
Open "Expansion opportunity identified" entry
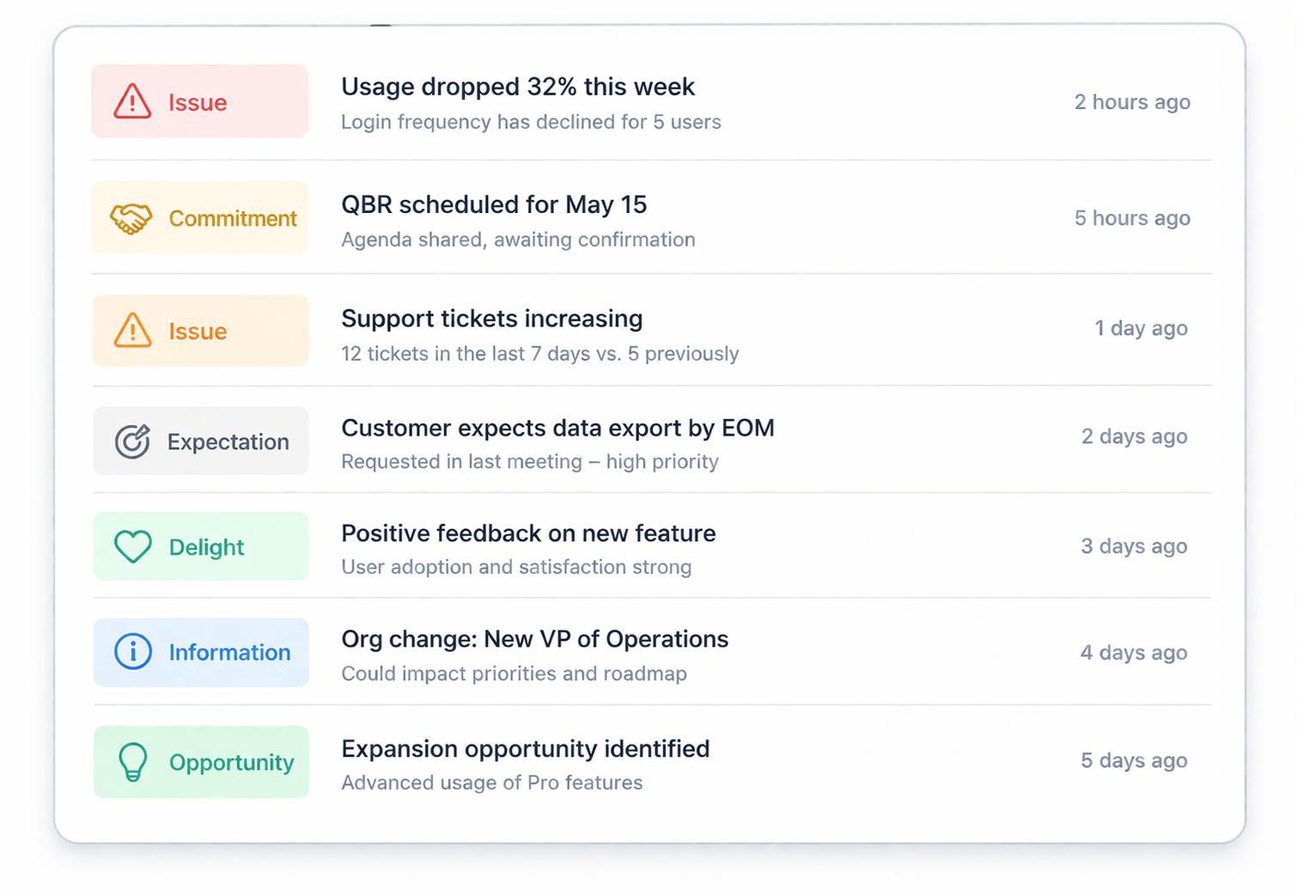click(525, 749)
